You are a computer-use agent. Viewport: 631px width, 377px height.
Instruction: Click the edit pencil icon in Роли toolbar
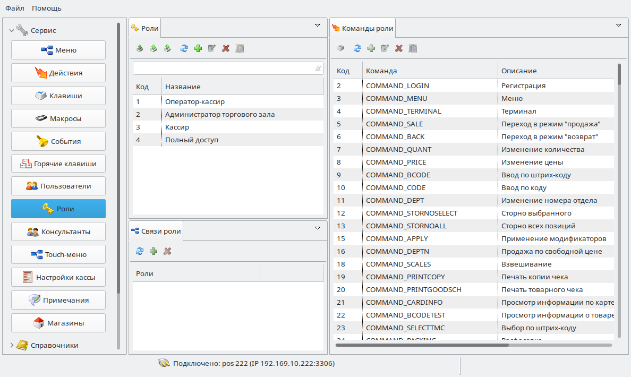tap(212, 48)
